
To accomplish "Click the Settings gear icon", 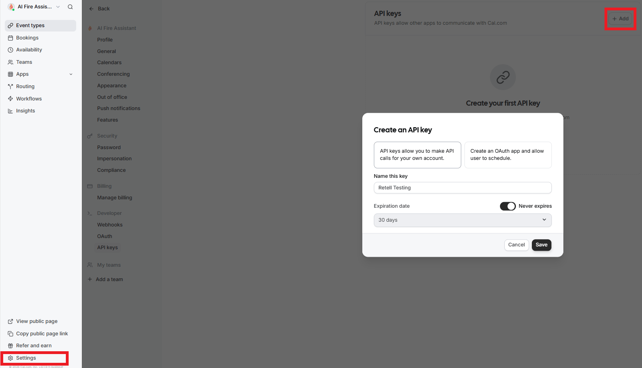I will (x=10, y=358).
